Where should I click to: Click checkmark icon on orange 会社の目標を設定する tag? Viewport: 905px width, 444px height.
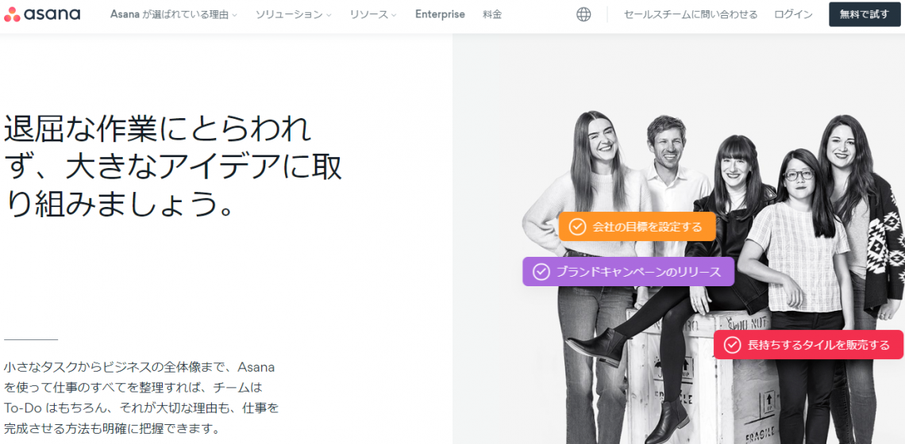[x=577, y=227]
